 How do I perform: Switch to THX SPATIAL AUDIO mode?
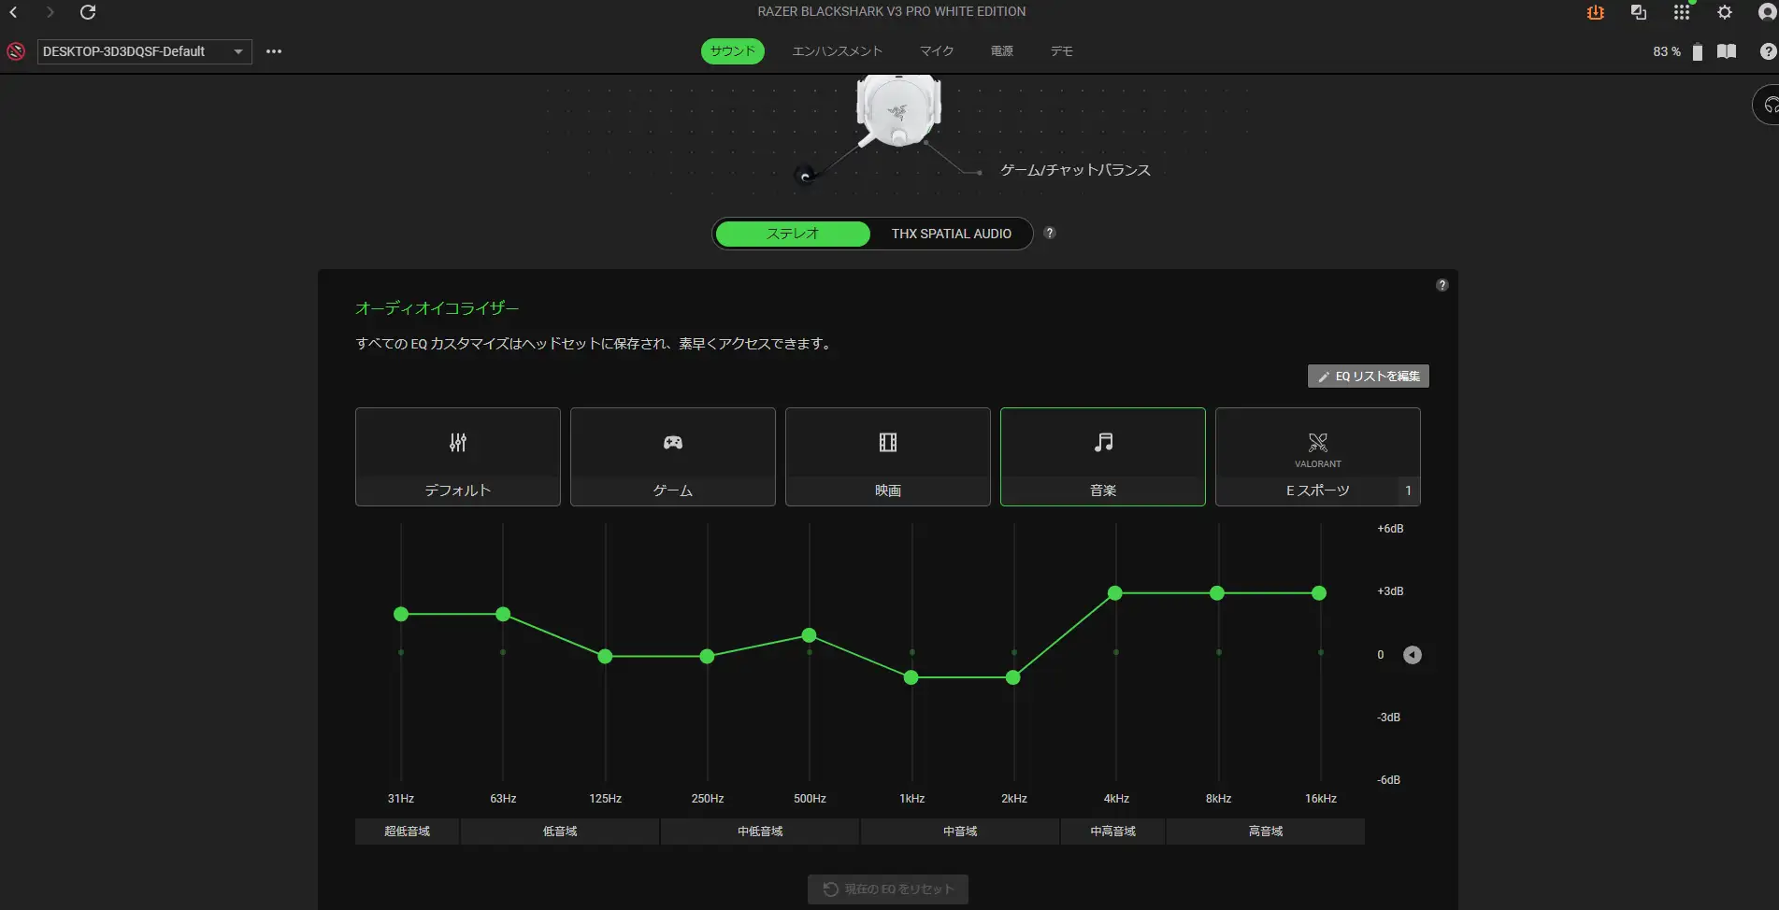point(951,234)
